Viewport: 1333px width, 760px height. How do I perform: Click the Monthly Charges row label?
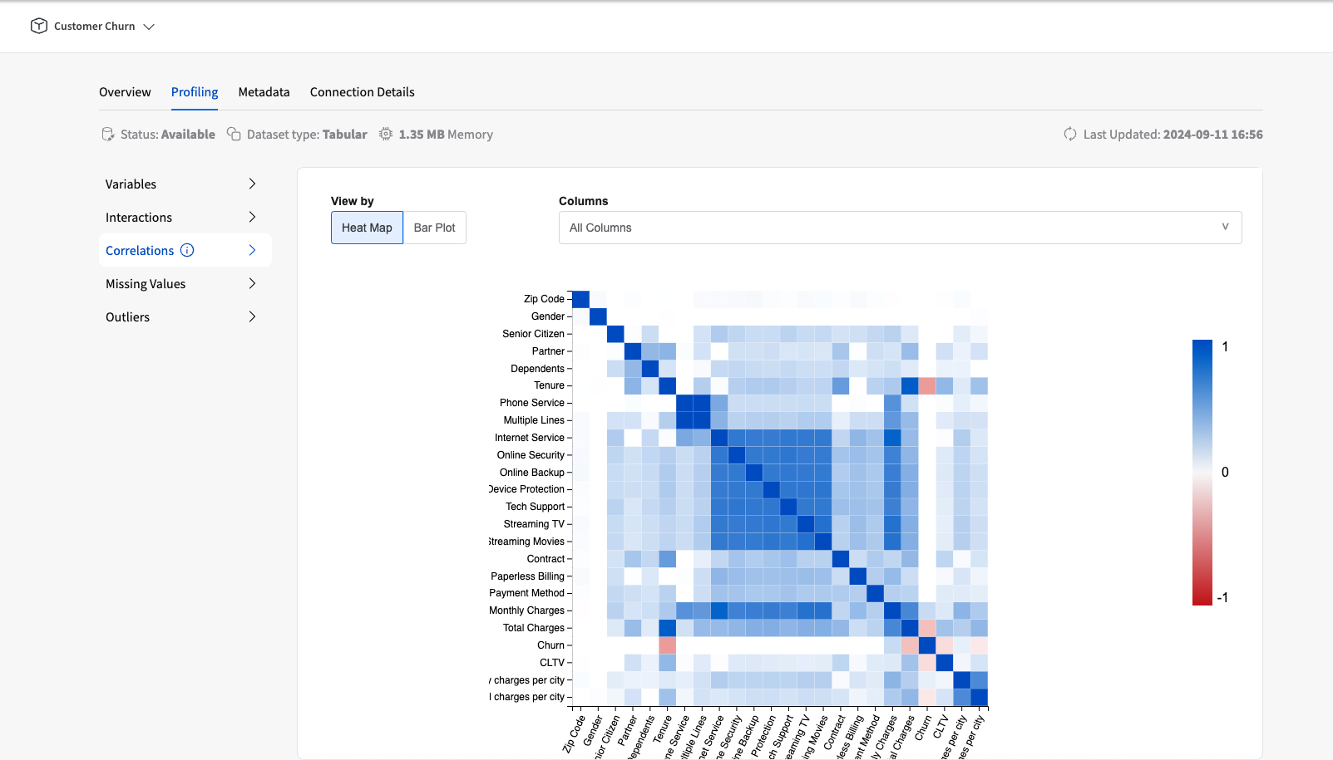pyautogui.click(x=526, y=610)
